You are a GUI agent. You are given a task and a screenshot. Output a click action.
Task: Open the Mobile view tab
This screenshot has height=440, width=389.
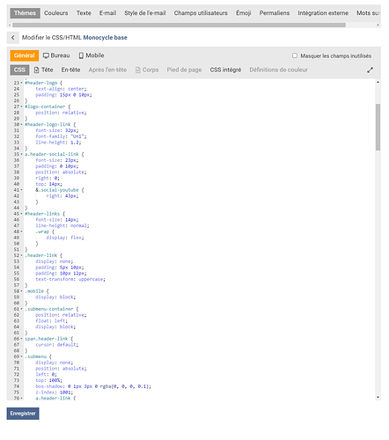click(x=92, y=55)
